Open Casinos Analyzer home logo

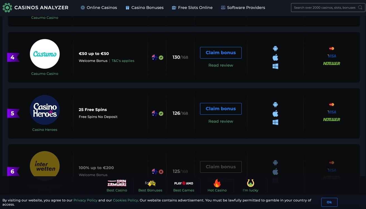[35, 7]
